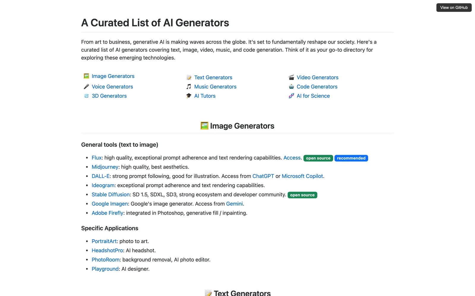
Task: Visit the Midjourney link
Action: (x=105, y=167)
